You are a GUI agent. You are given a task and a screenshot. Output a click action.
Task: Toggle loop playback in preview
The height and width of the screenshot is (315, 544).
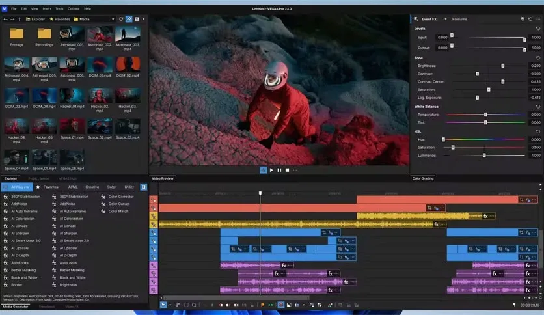tap(264, 170)
